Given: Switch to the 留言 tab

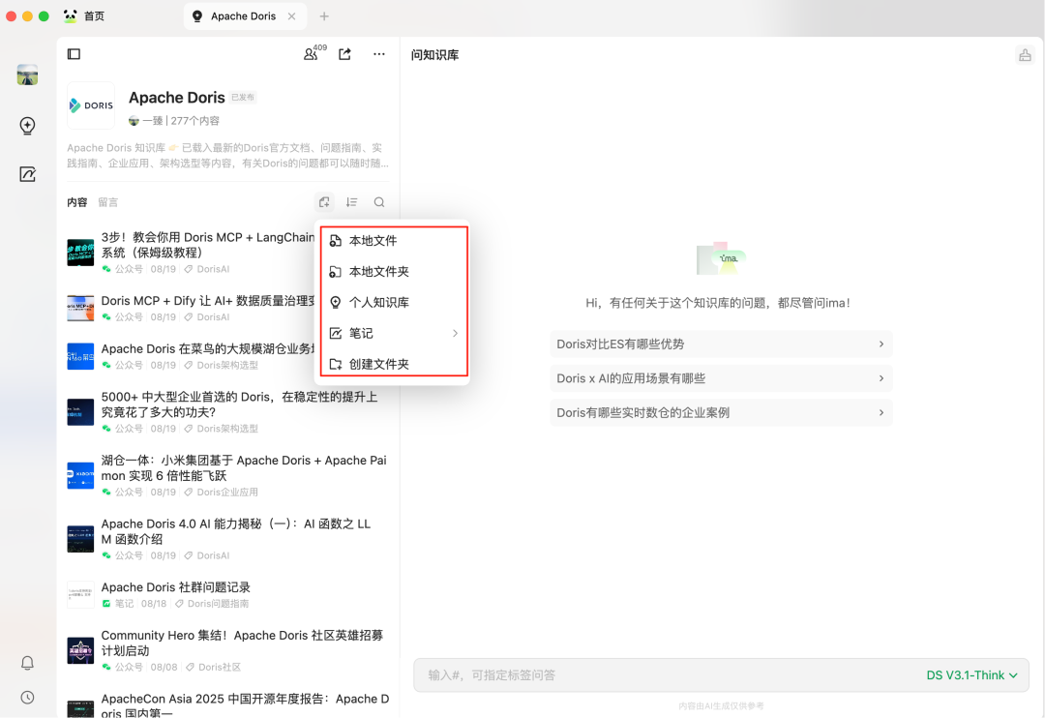Looking at the screenshot, I should (107, 201).
